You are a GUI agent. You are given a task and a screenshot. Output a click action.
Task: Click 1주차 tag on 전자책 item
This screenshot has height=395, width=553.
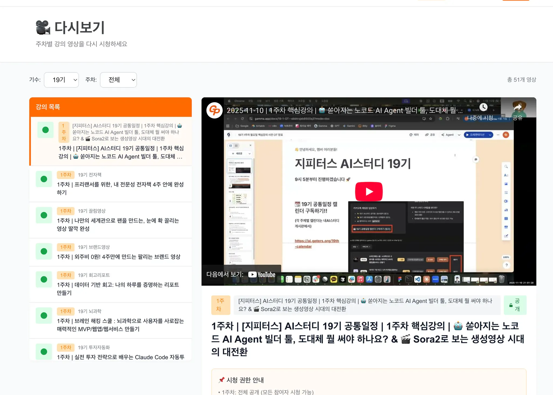coord(66,175)
